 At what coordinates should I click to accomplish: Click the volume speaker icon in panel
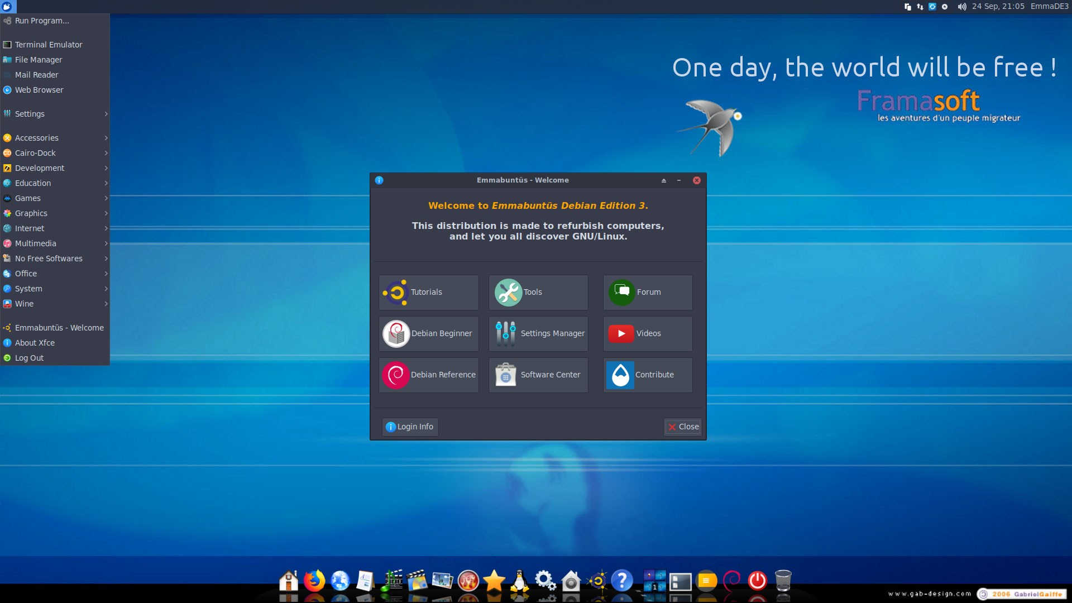(961, 7)
